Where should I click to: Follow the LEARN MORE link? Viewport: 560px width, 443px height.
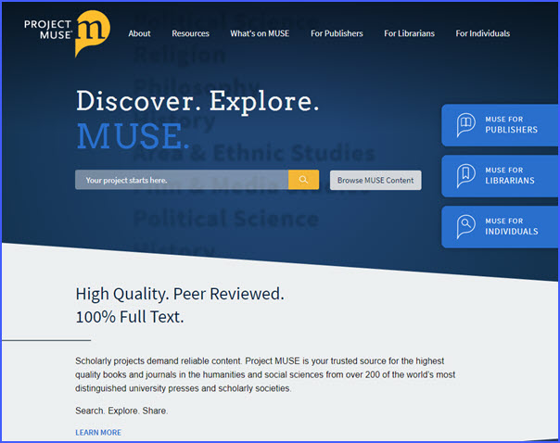tap(98, 433)
